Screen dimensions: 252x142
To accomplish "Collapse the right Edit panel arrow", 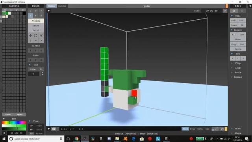I will (x=250, y=6).
